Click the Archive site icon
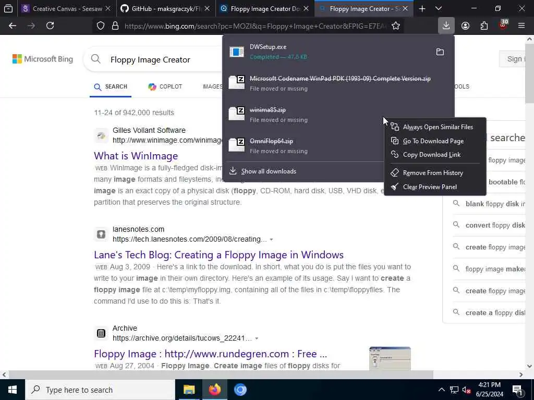Image resolution: width=534 pixels, height=400 pixels. point(101,333)
